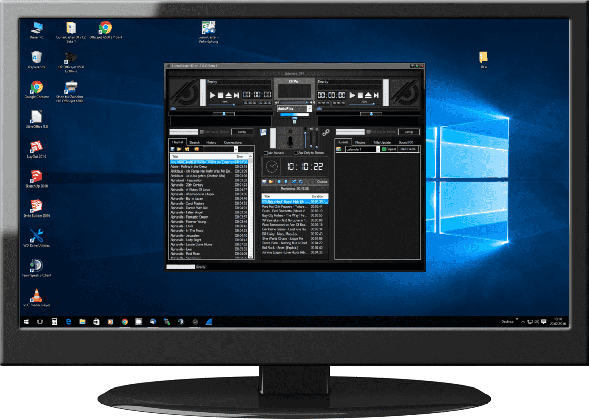589x419 pixels.
Task: Move queue item up with blue arrow
Action: 279,181
